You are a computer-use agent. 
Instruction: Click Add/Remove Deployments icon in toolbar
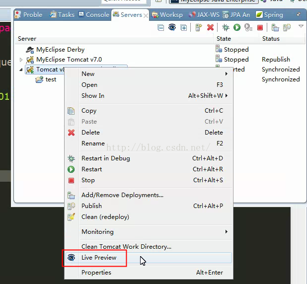(275, 28)
